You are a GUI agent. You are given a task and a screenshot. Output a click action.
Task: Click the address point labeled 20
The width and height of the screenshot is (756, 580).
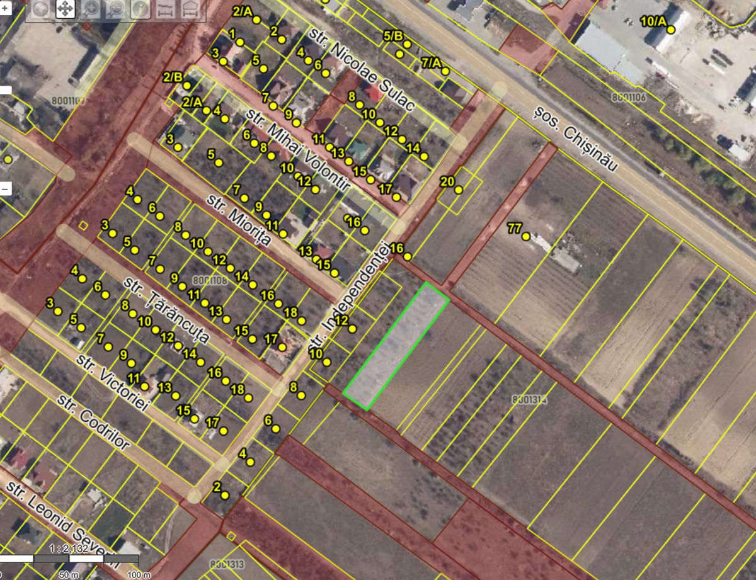[459, 190]
